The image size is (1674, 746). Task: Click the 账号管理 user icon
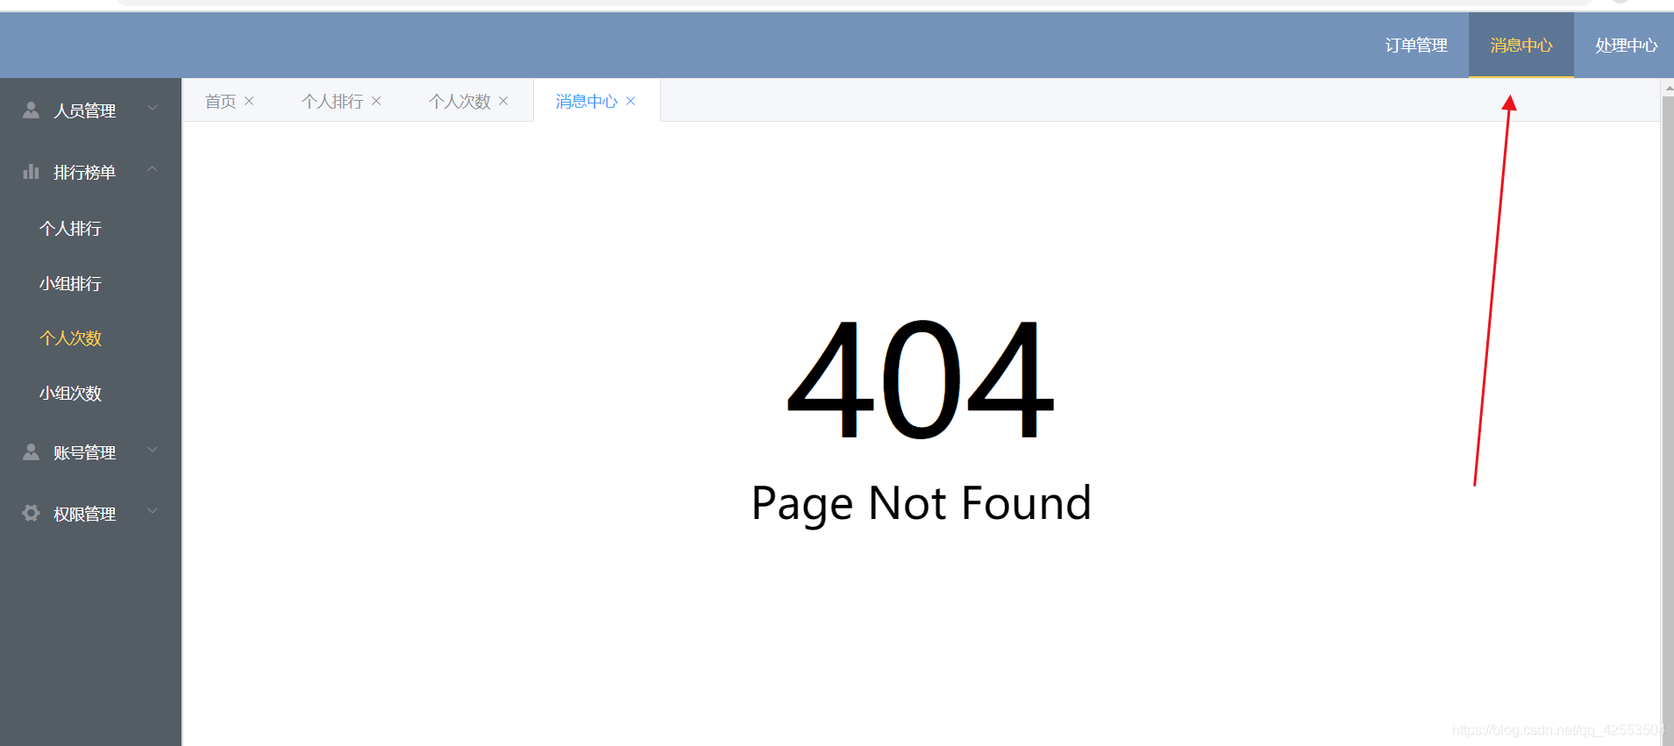pos(31,451)
